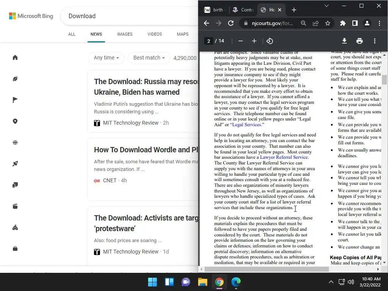Select the VIDEOS tab in Bing

click(x=155, y=34)
